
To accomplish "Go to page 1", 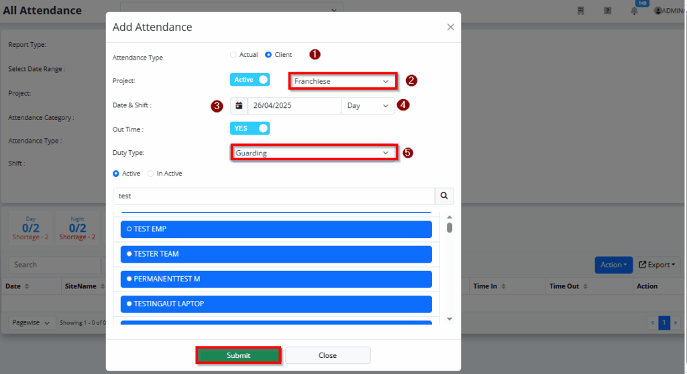I will pyautogui.click(x=664, y=323).
